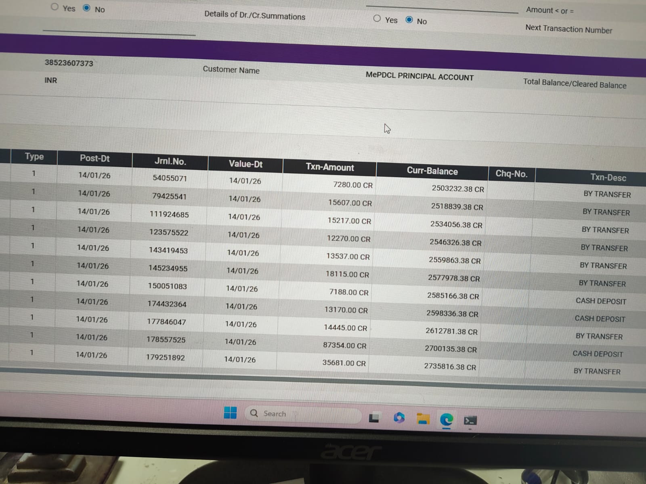Click the 2585166.38 CR balance cell

[x=453, y=296]
